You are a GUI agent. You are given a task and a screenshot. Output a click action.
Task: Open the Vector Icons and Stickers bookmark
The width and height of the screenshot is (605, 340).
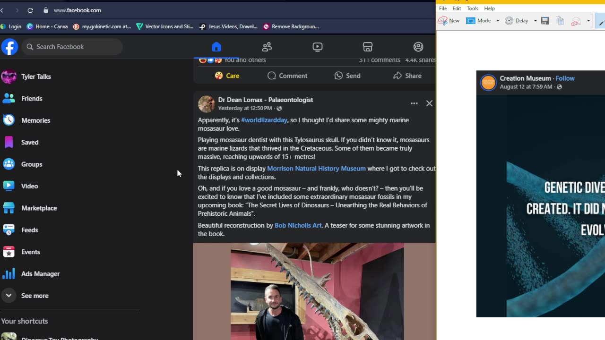click(165, 26)
